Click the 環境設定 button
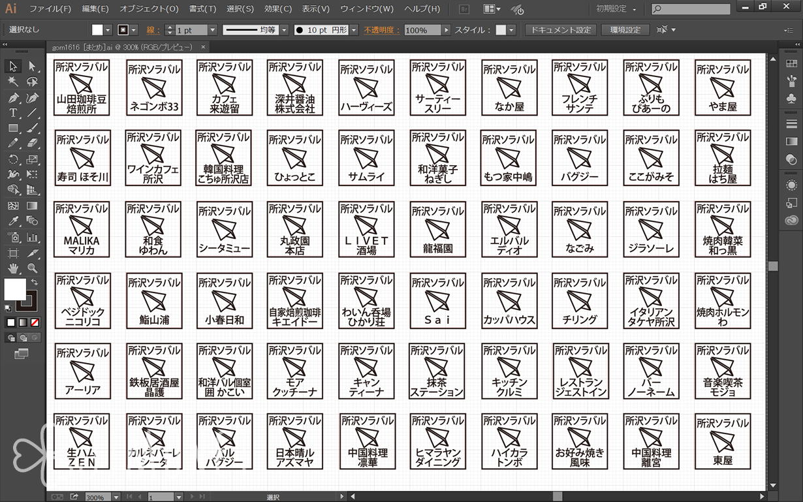This screenshot has width=803, height=502. click(x=625, y=30)
